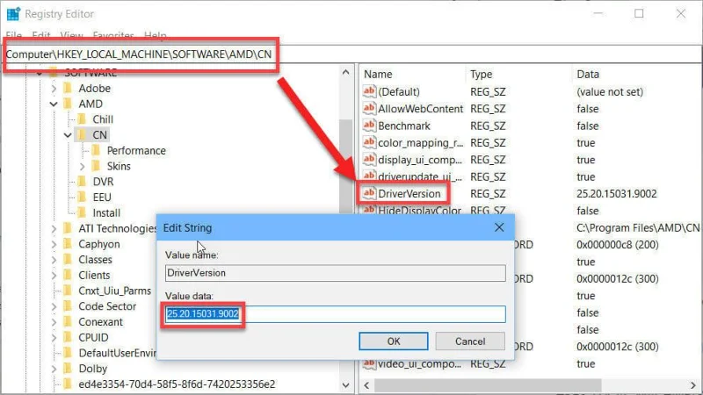The height and width of the screenshot is (395, 703).
Task: Click the Value data input field
Action: click(335, 314)
